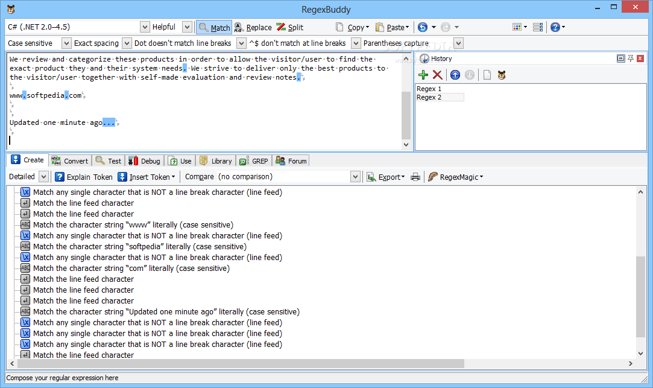Switch to the Create tab
The width and height of the screenshot is (653, 388).
(x=28, y=160)
